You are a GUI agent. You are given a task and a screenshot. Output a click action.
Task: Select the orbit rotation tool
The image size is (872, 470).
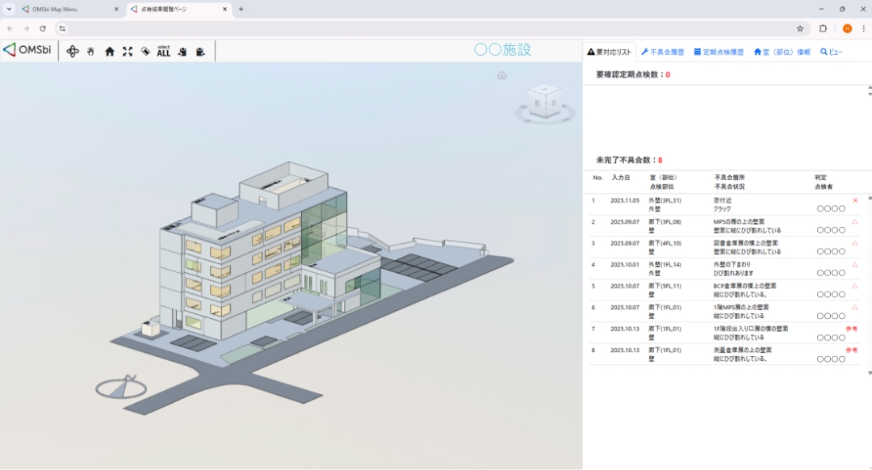[73, 52]
